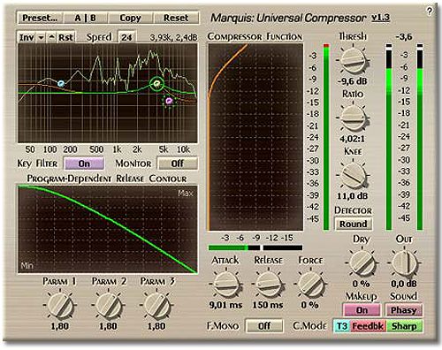The width and height of the screenshot is (442, 350).
Task: Click the 0,0 dB output value
Action: point(404,284)
